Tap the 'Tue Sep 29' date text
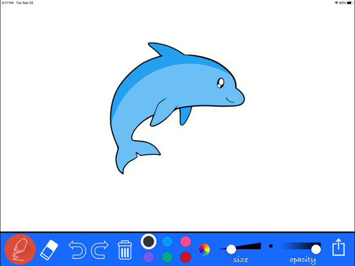The width and height of the screenshot is (355, 266). (24, 3)
